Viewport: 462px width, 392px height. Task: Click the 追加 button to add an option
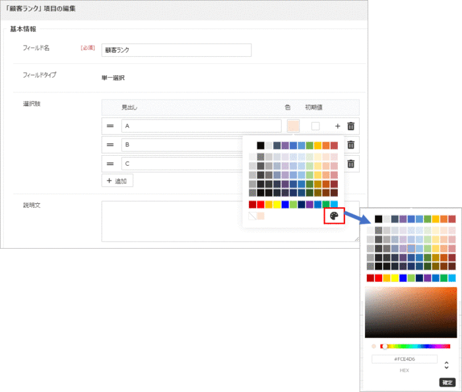[117, 181]
